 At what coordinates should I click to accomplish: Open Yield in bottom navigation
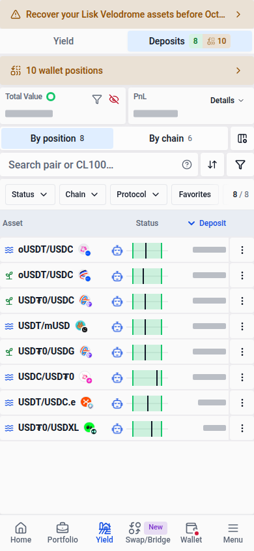(x=104, y=533)
